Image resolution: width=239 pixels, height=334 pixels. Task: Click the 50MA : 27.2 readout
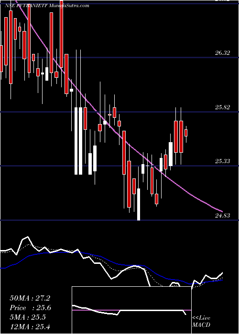(30, 298)
